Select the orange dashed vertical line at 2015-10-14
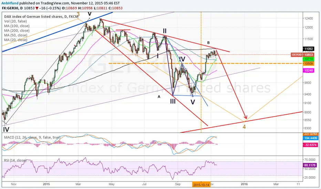This screenshot has height=189, width=321. (201, 72)
